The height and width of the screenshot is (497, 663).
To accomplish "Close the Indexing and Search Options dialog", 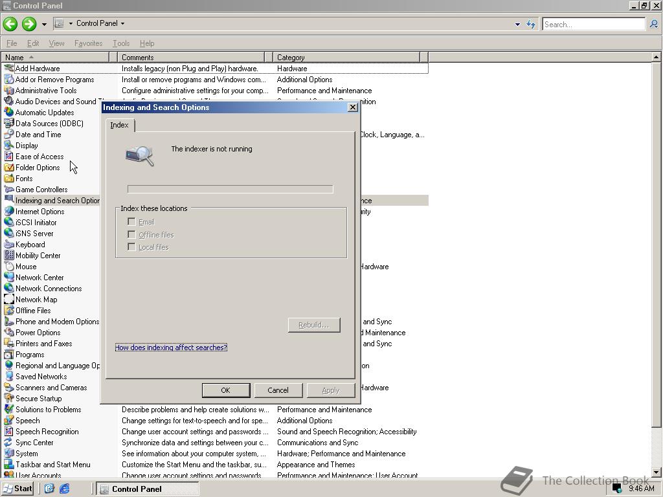I will point(352,107).
